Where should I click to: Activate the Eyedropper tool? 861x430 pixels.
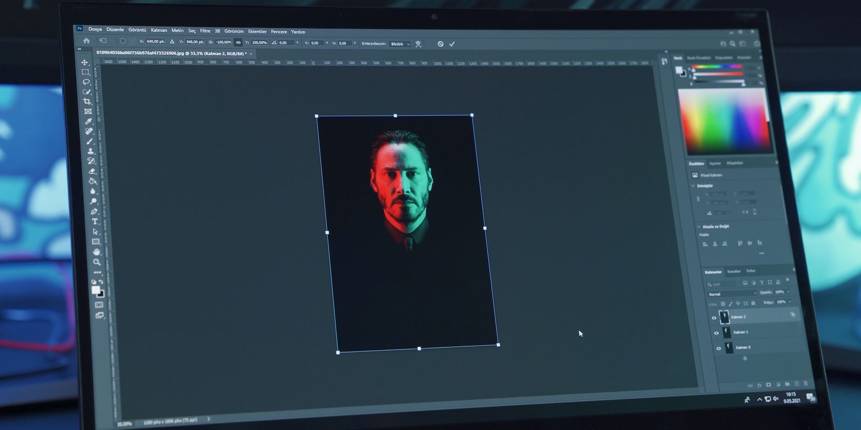88,121
